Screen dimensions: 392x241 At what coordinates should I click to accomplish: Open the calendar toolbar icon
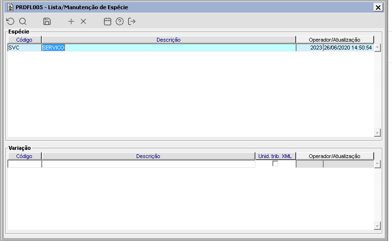coord(108,21)
